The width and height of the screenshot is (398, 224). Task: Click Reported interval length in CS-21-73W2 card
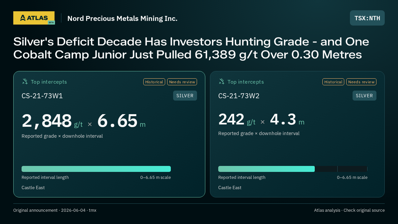tap(242, 177)
